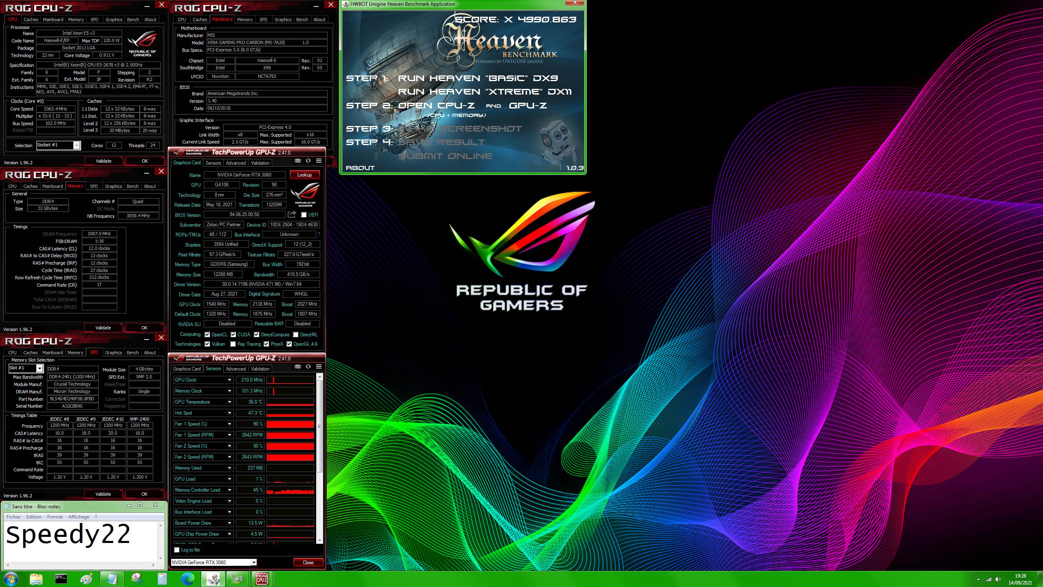Open Command Prompt from the taskbar
1043x587 pixels.
point(61,579)
